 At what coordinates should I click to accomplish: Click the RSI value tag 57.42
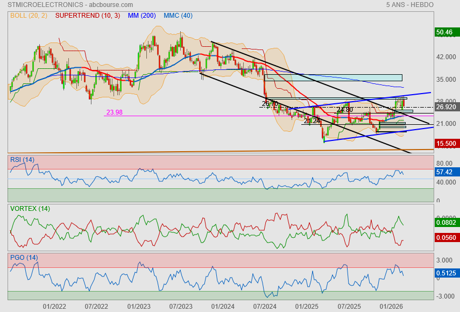(444, 172)
